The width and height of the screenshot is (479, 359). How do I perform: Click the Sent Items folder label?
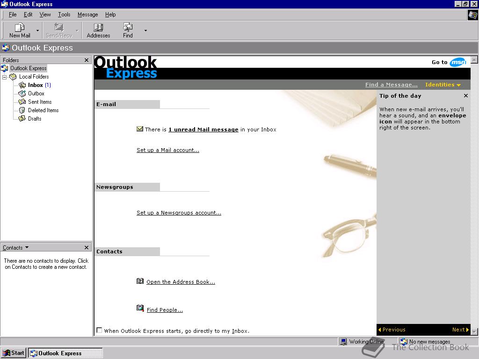(40, 102)
